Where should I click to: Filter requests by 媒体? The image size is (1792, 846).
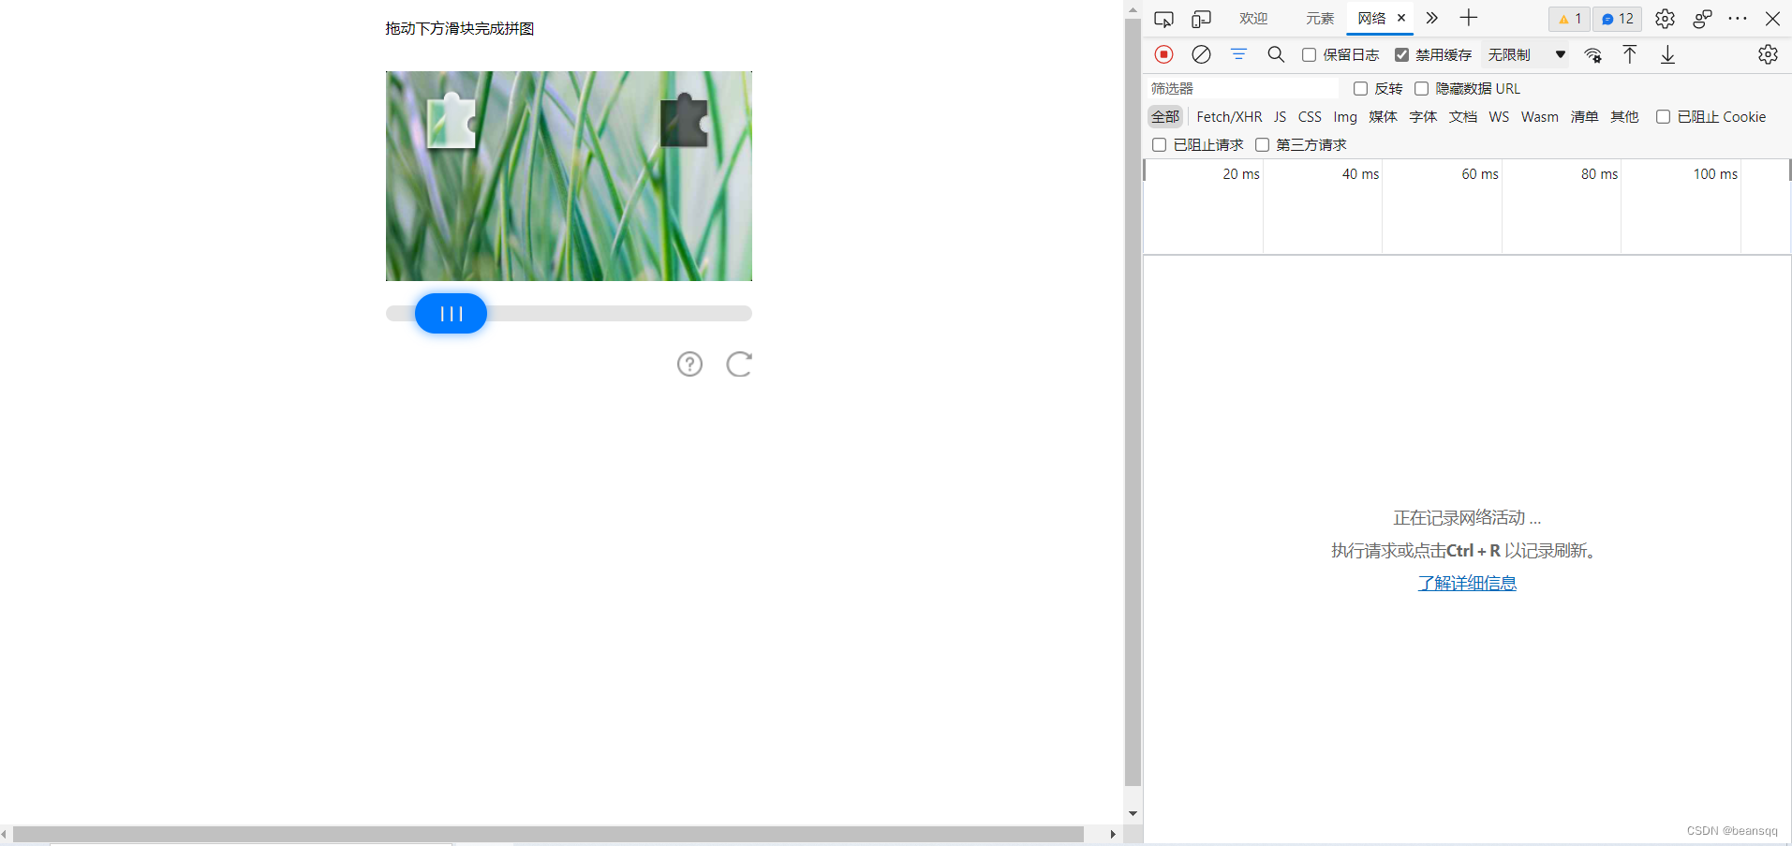click(1383, 116)
